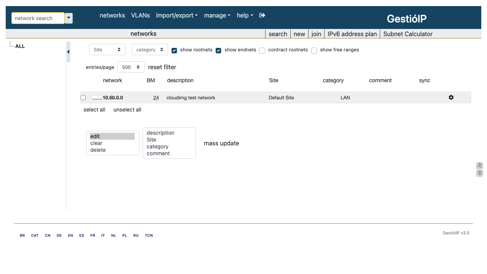Choose delete in the mass action list
This screenshot has width=487, height=274.
(x=112, y=150)
